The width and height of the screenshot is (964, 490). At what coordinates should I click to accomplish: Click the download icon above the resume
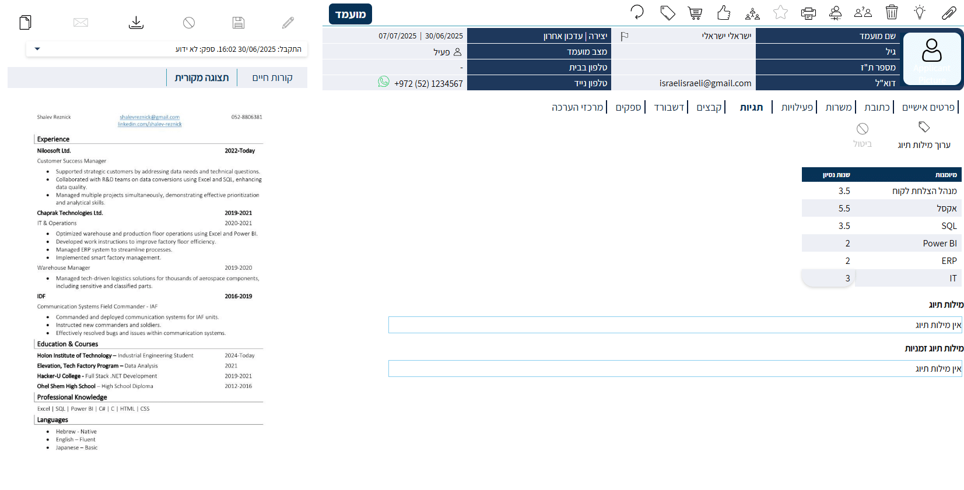point(136,23)
